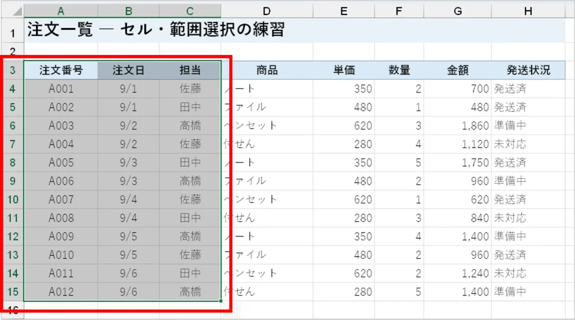This screenshot has width=575, height=320.
Task: Click order number cell A012
Action: [x=61, y=292]
